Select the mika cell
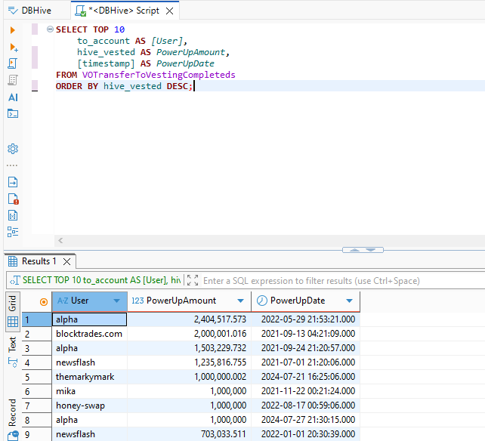Viewport: 485px width, 441px height. [x=90, y=391]
